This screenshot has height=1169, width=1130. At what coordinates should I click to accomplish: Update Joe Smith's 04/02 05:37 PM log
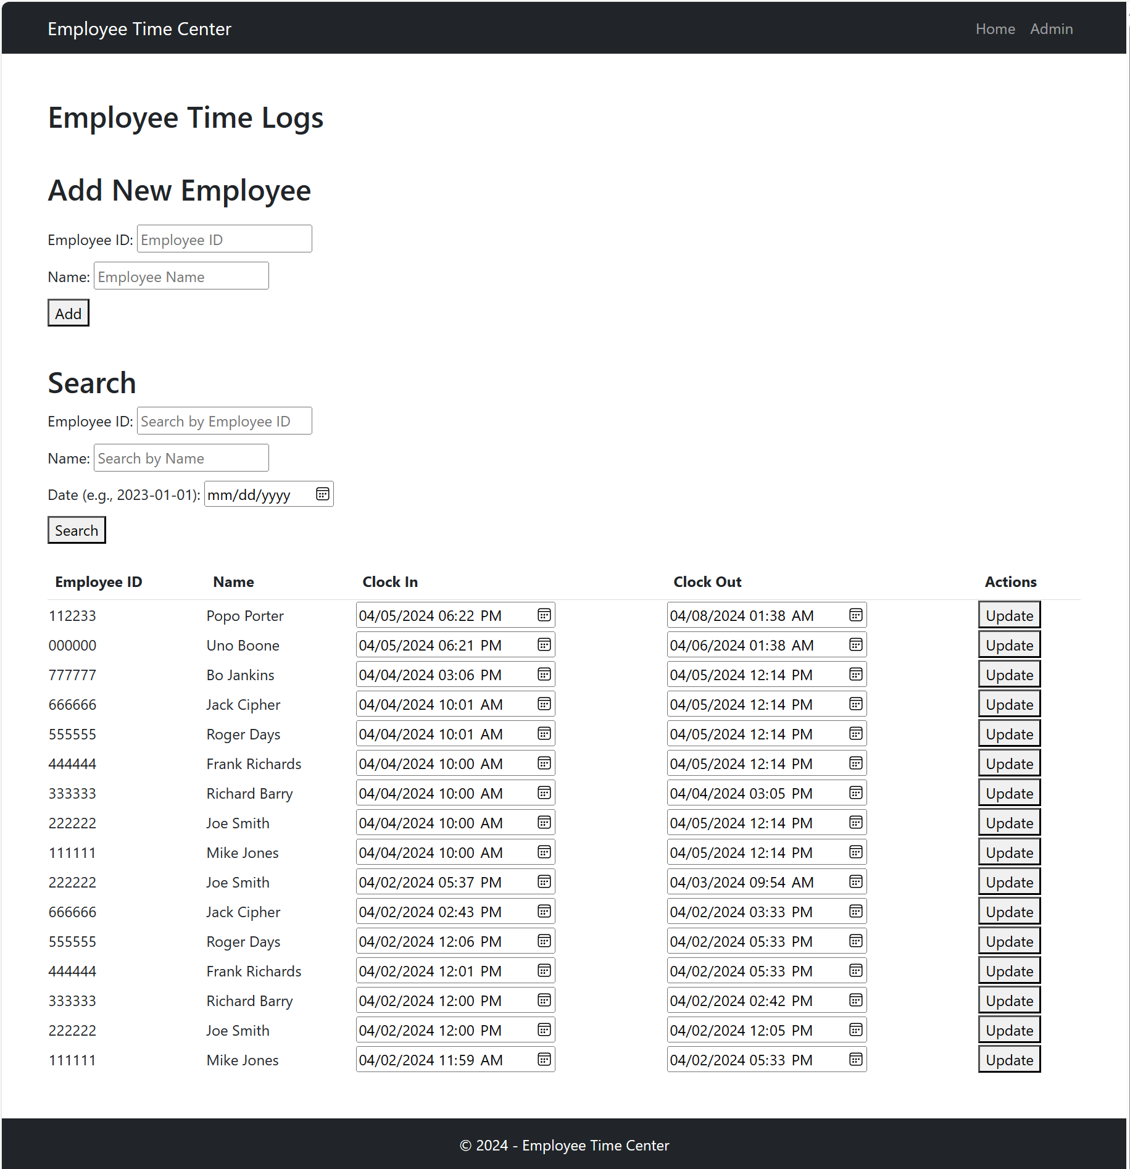click(1009, 881)
